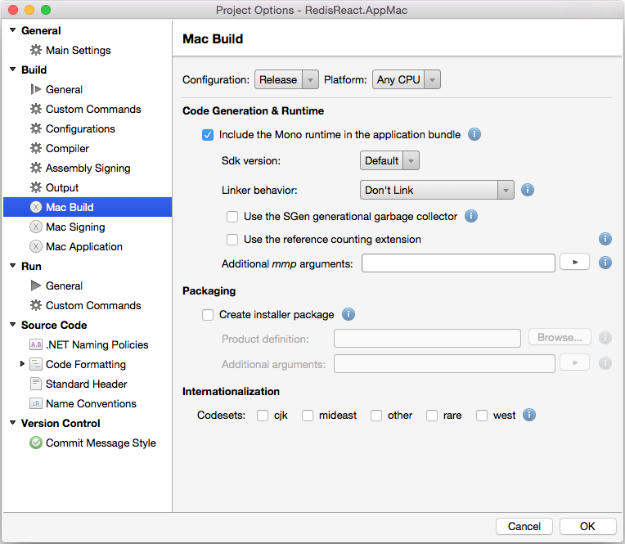Click arrow button beside mmp arguments field
This screenshot has width=625, height=544.
click(574, 263)
